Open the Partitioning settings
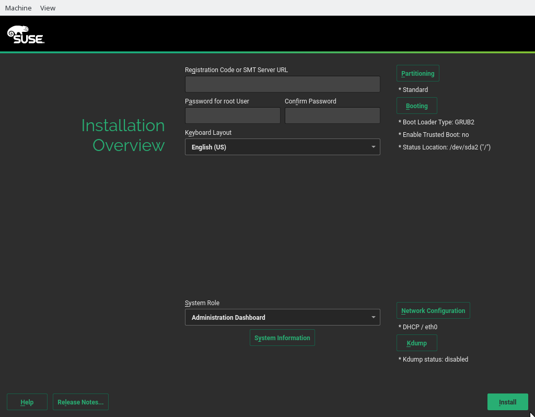The image size is (535, 417). 418,74
